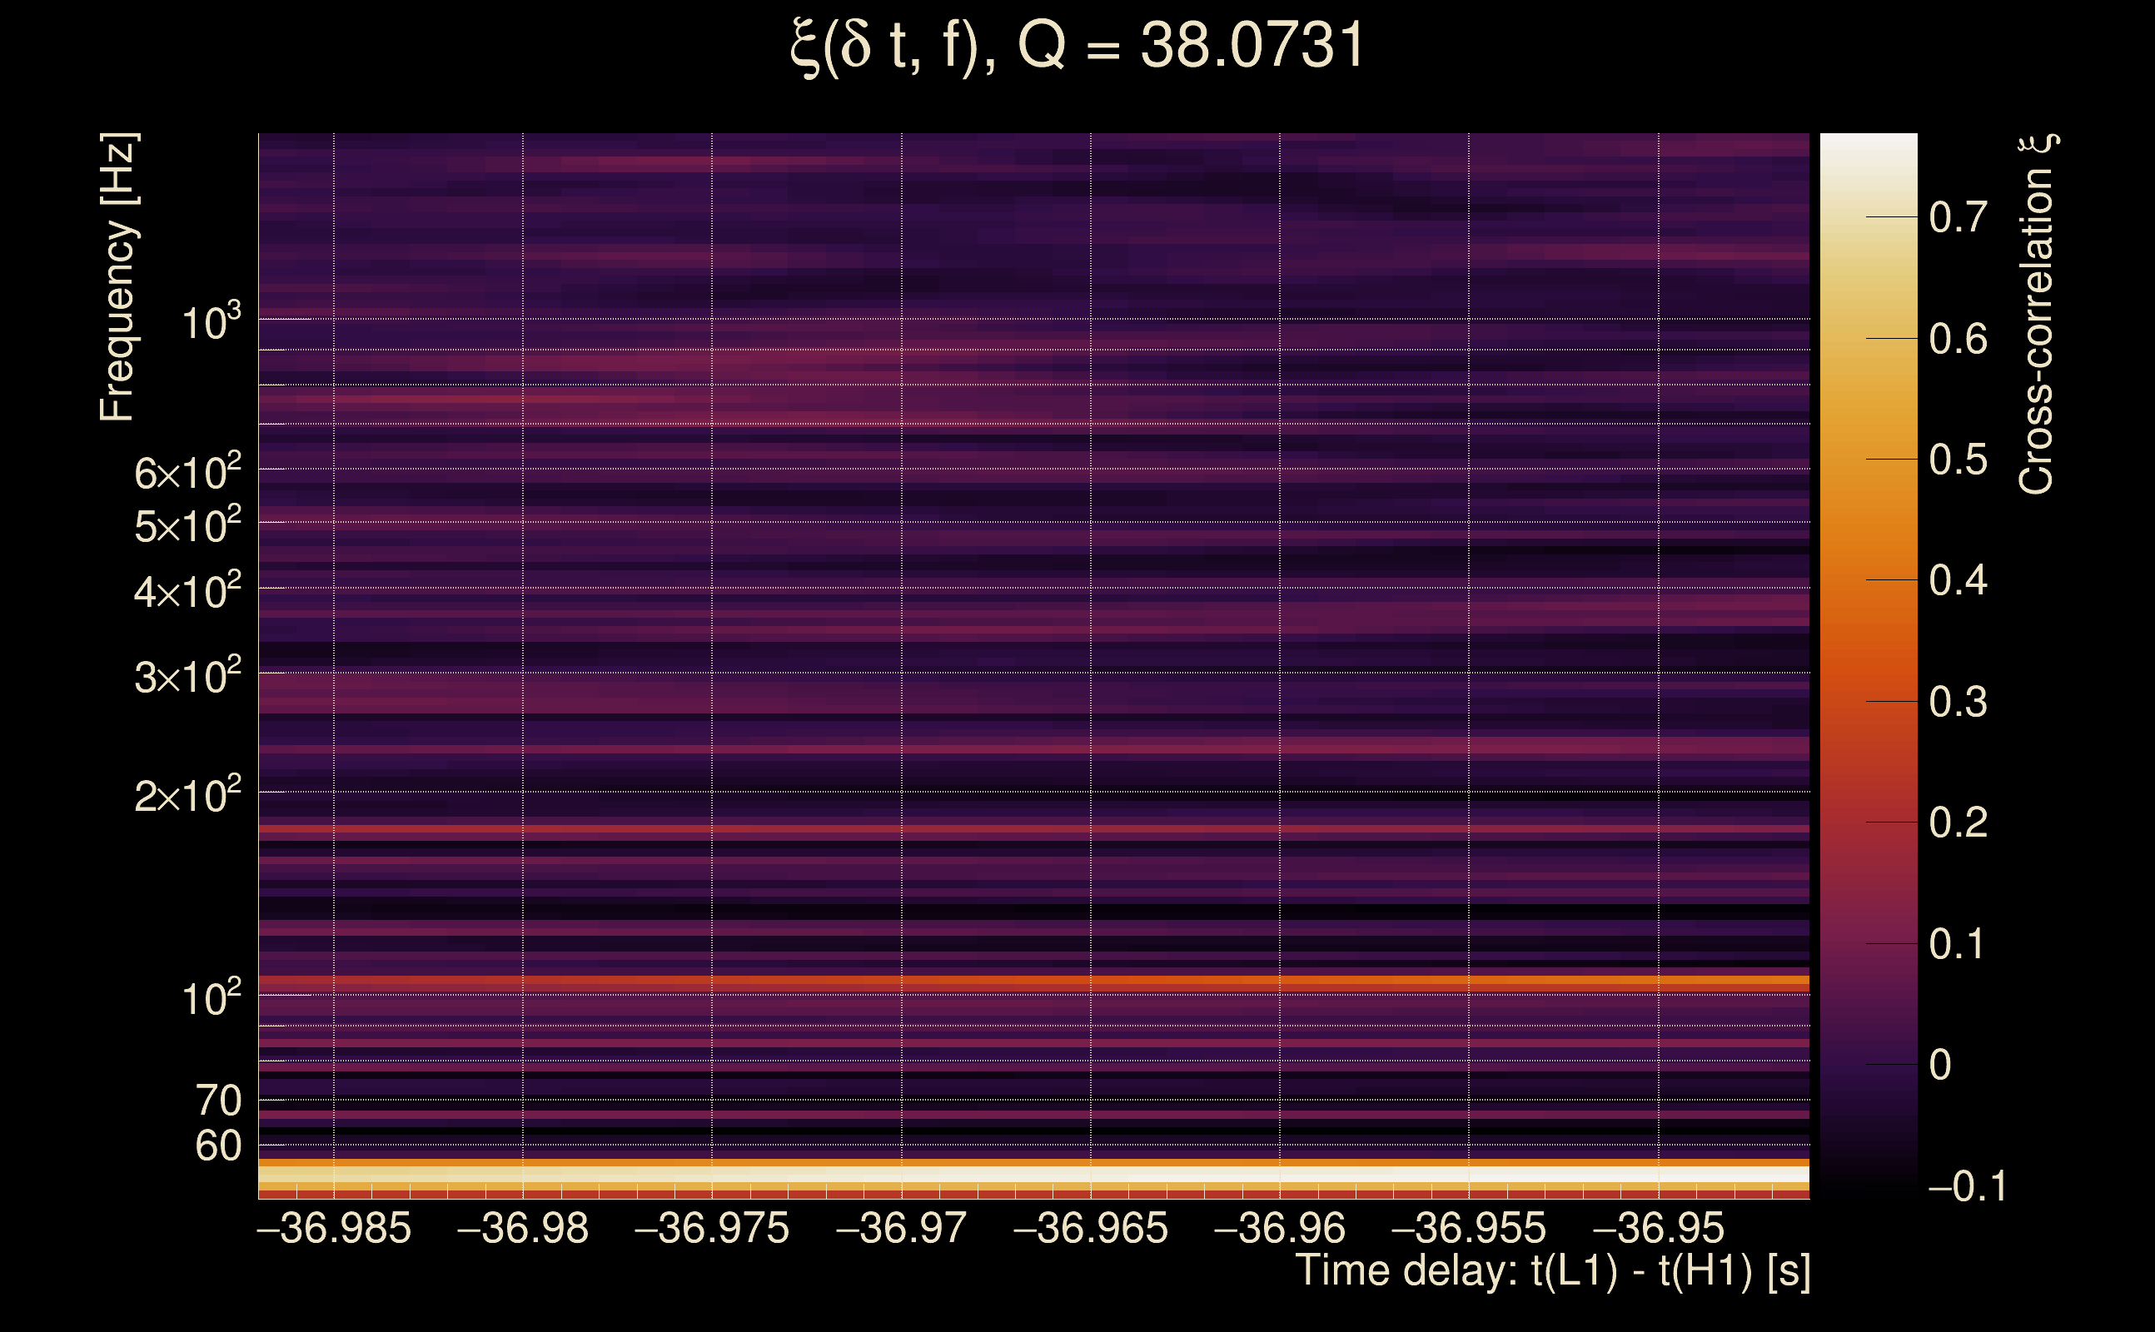Click the Cross-correlation ξ colorbar label
2155x1332 pixels.
[x=2037, y=315]
